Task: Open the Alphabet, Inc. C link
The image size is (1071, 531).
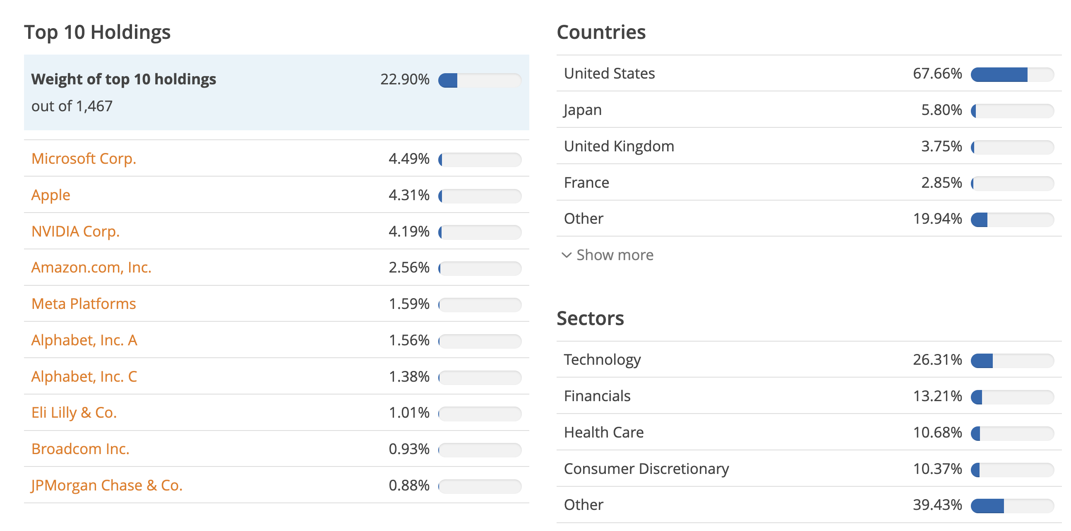Action: point(84,376)
